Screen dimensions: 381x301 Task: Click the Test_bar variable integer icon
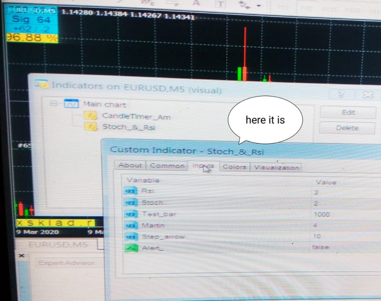(131, 214)
